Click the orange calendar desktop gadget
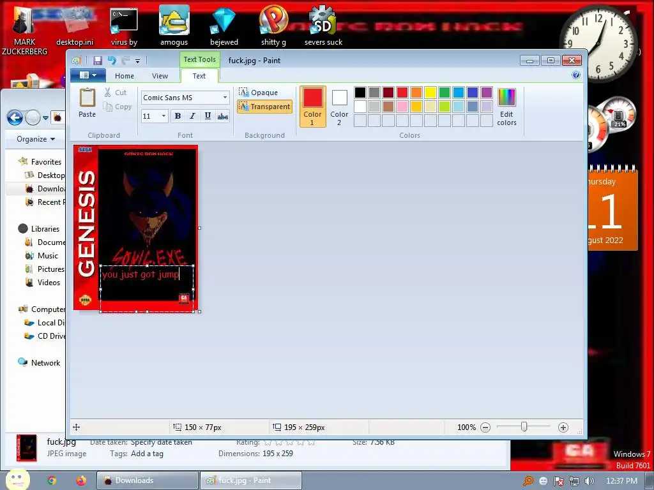 pos(612,209)
